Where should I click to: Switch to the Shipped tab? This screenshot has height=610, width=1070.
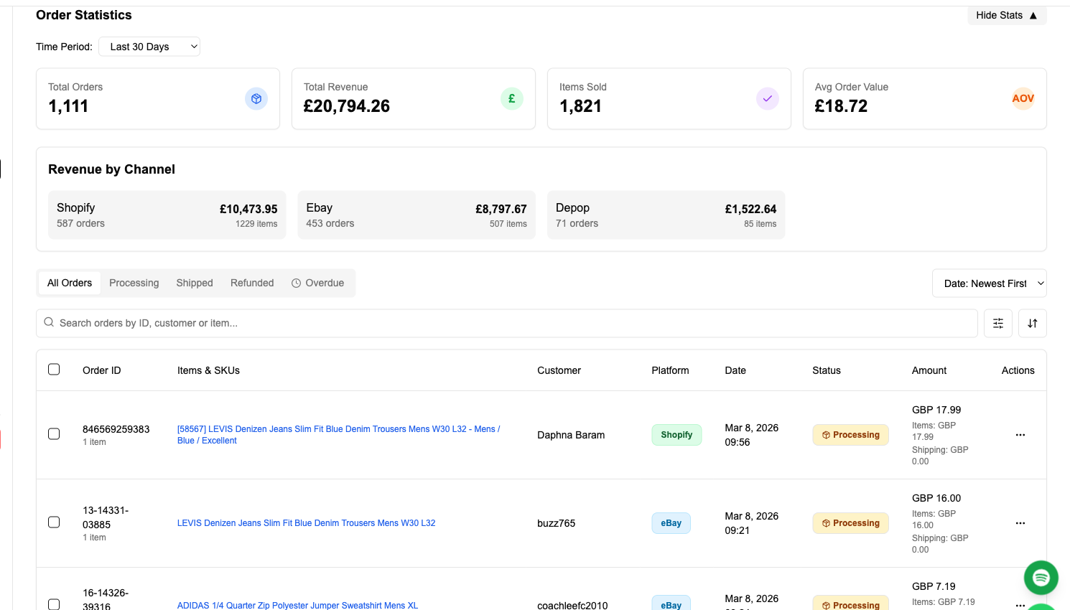(195, 283)
